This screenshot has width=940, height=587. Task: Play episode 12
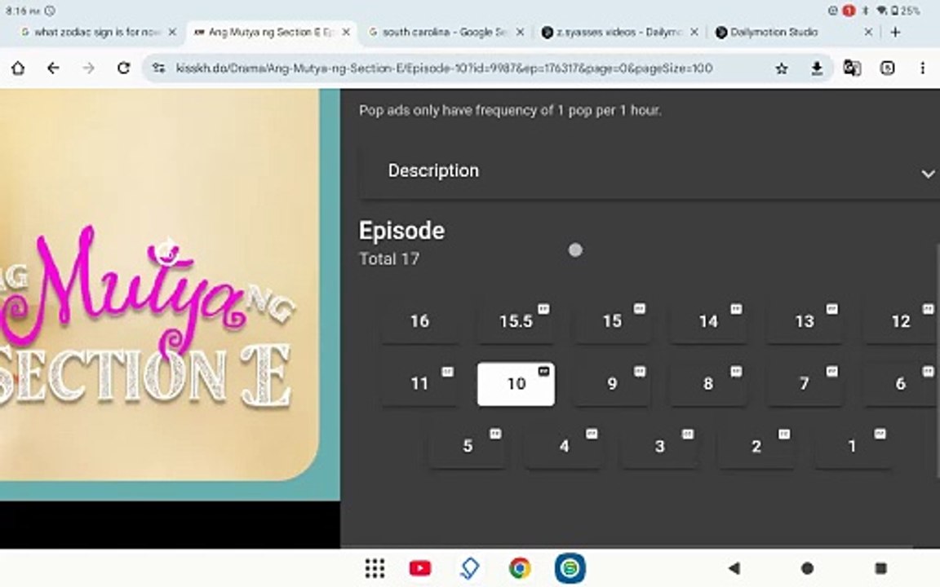coord(901,321)
